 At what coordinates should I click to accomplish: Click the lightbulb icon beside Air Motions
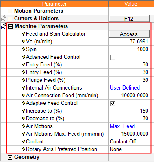[24, 126]
